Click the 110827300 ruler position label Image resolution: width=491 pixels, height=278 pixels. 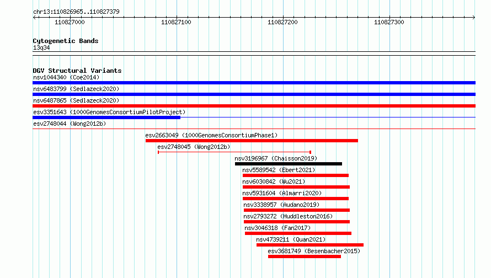tap(389, 22)
